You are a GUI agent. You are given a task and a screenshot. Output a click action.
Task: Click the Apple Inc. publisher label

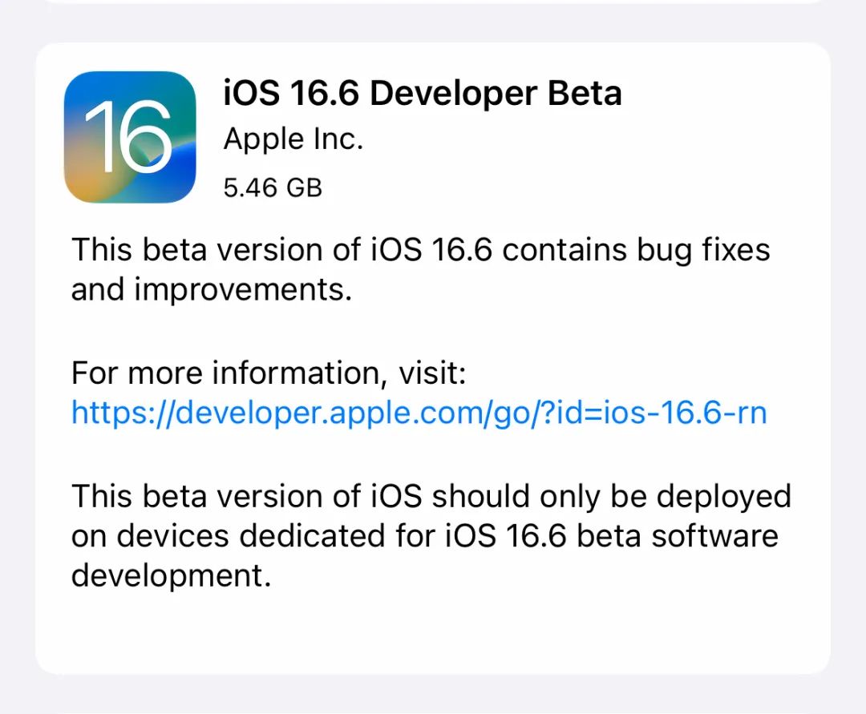coord(293,138)
